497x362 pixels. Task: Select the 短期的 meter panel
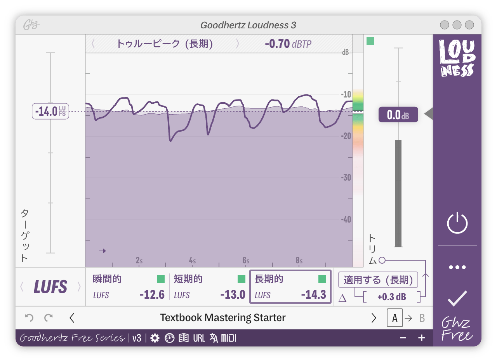[x=209, y=287]
